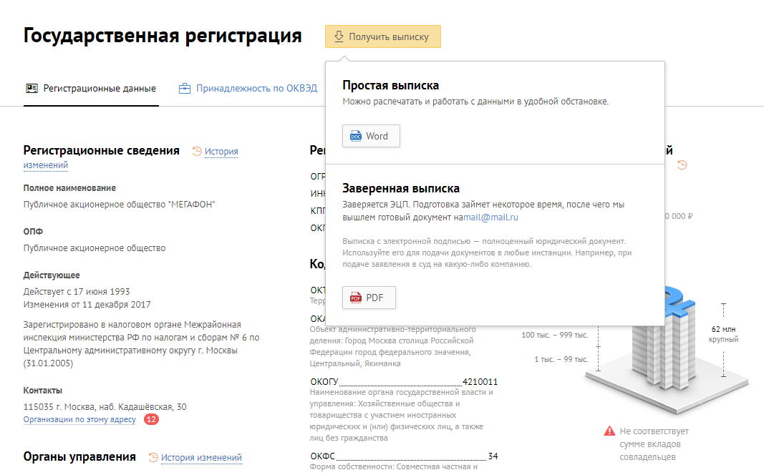Screen dimensions: 764x475
Task: Click the orange history icon right of the popup
Action: [x=682, y=165]
